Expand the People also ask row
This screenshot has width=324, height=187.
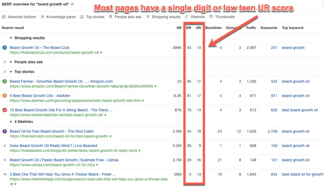click(11, 62)
